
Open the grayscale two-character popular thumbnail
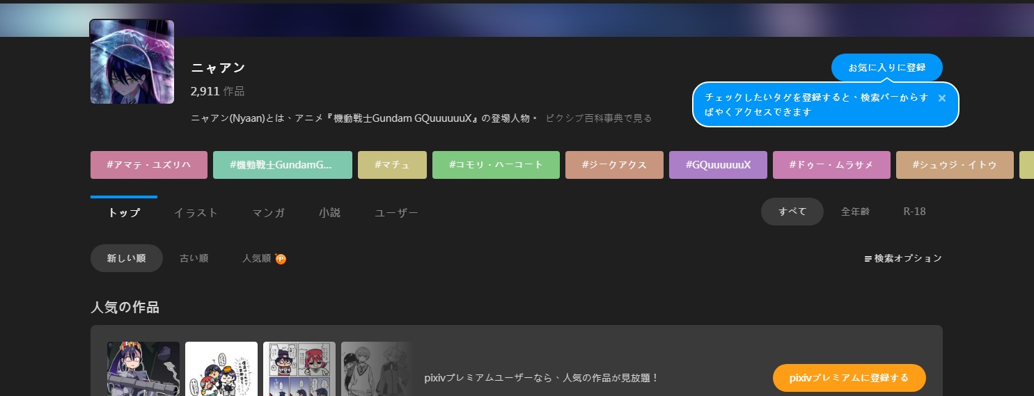[377, 369]
